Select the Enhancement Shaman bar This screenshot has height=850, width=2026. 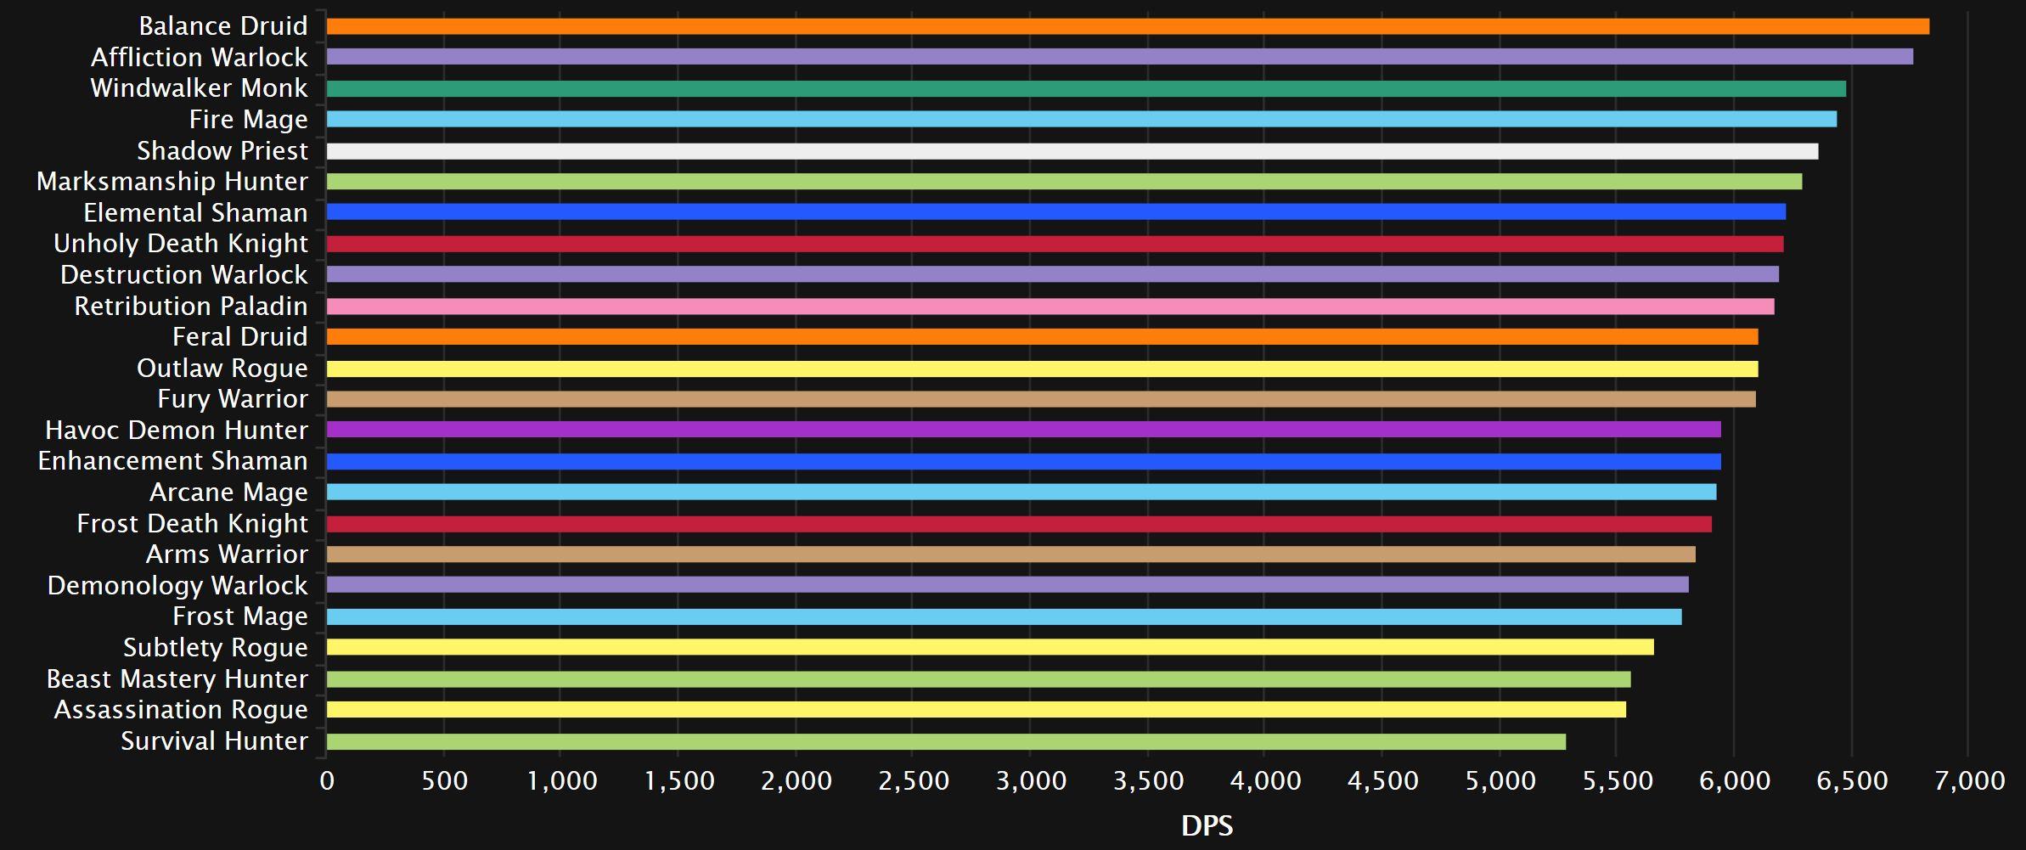click(x=1024, y=461)
